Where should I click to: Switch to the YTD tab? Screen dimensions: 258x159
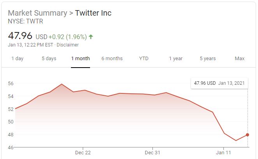click(x=144, y=59)
